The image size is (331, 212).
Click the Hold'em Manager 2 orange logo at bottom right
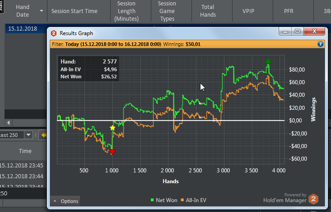tap(314, 199)
